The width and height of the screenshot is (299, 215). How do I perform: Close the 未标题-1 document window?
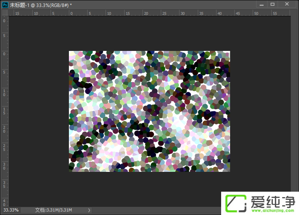[x=287, y=4]
